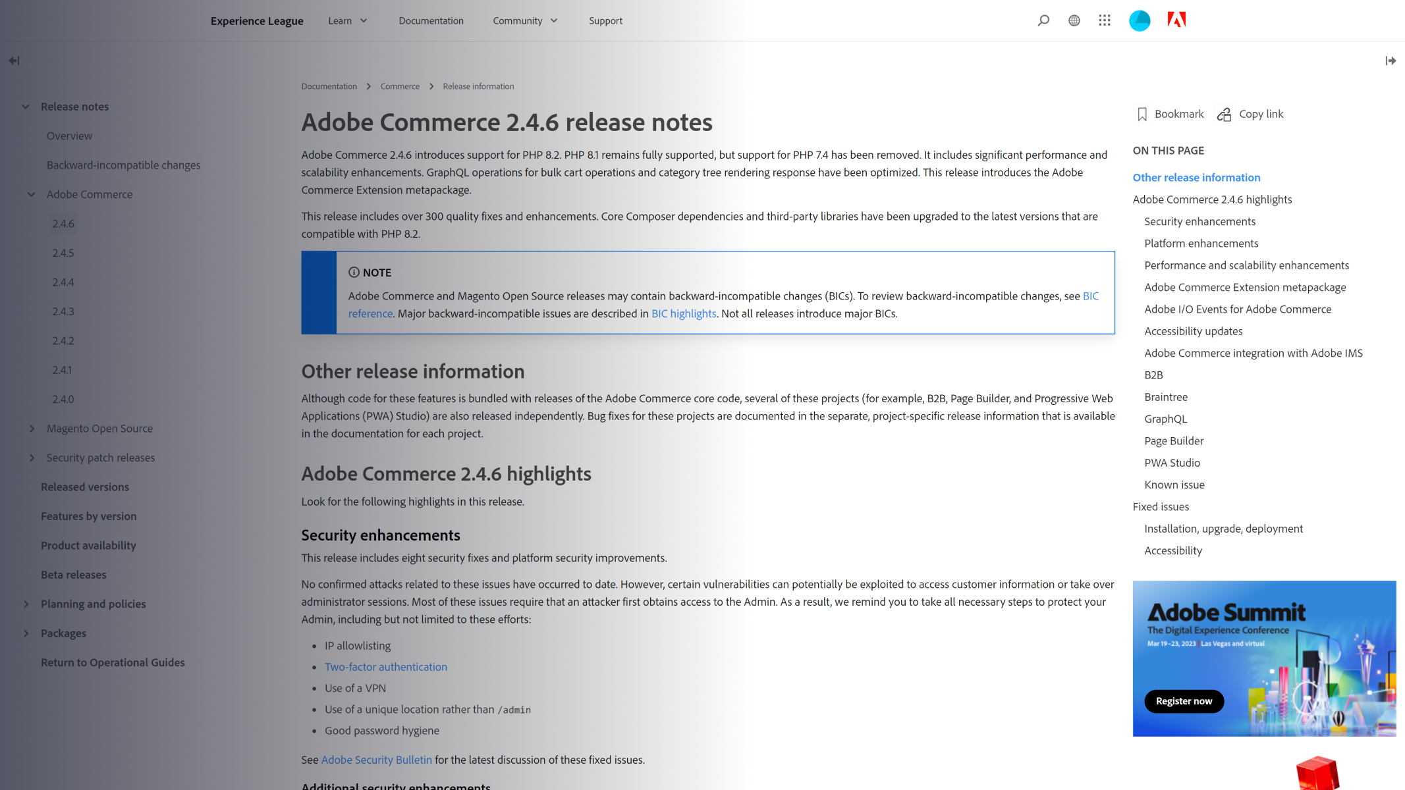Viewport: 1405px width, 790px height.
Task: Jump to PWA Studio in outline
Action: point(1172,463)
